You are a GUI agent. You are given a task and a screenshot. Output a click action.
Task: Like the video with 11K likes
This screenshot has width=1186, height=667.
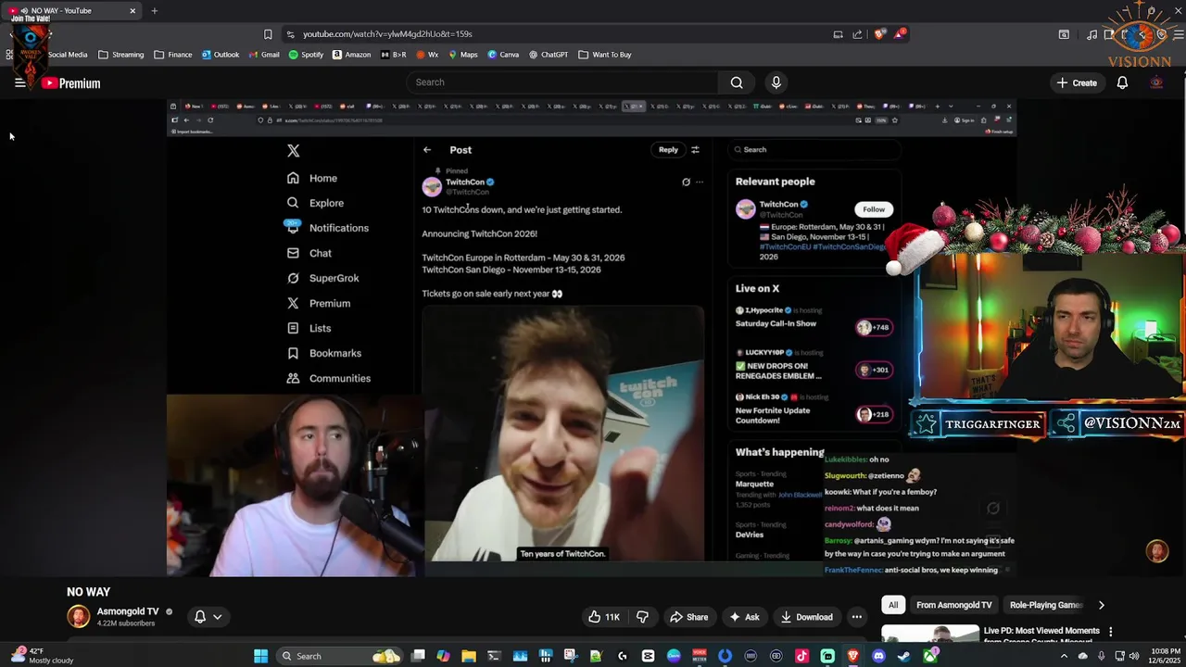pyautogui.click(x=604, y=617)
